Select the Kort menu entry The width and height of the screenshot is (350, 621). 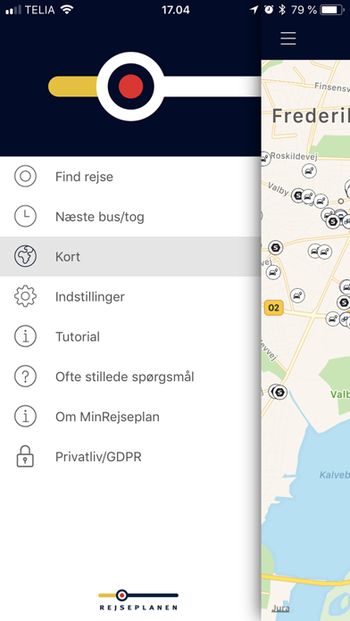tap(130, 257)
